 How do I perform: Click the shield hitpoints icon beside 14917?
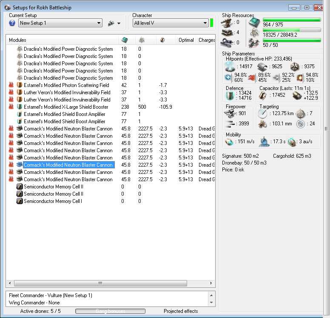(x=230, y=66)
